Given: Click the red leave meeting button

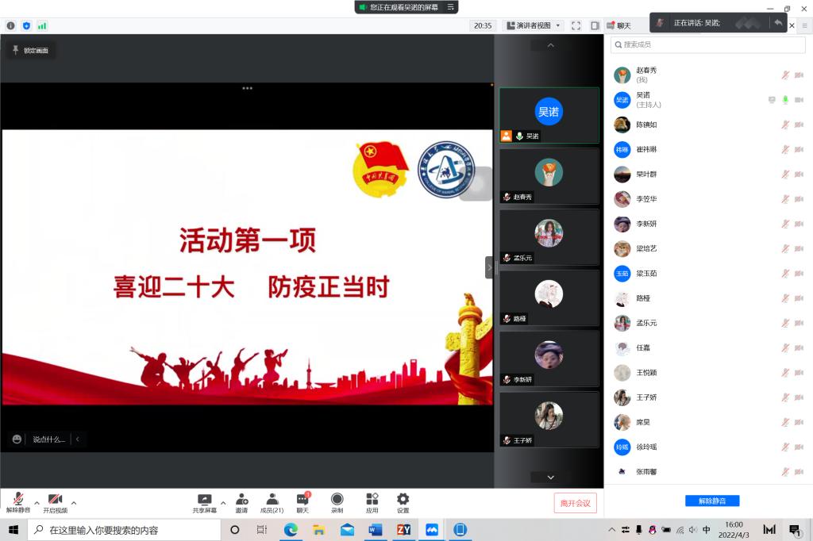Looking at the screenshot, I should [575, 503].
